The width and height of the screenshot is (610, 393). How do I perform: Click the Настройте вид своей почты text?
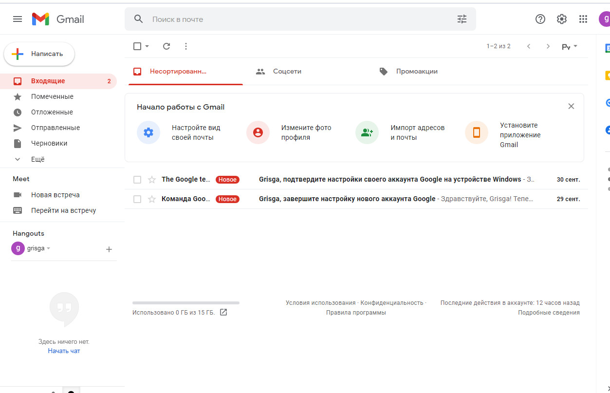[x=196, y=132]
